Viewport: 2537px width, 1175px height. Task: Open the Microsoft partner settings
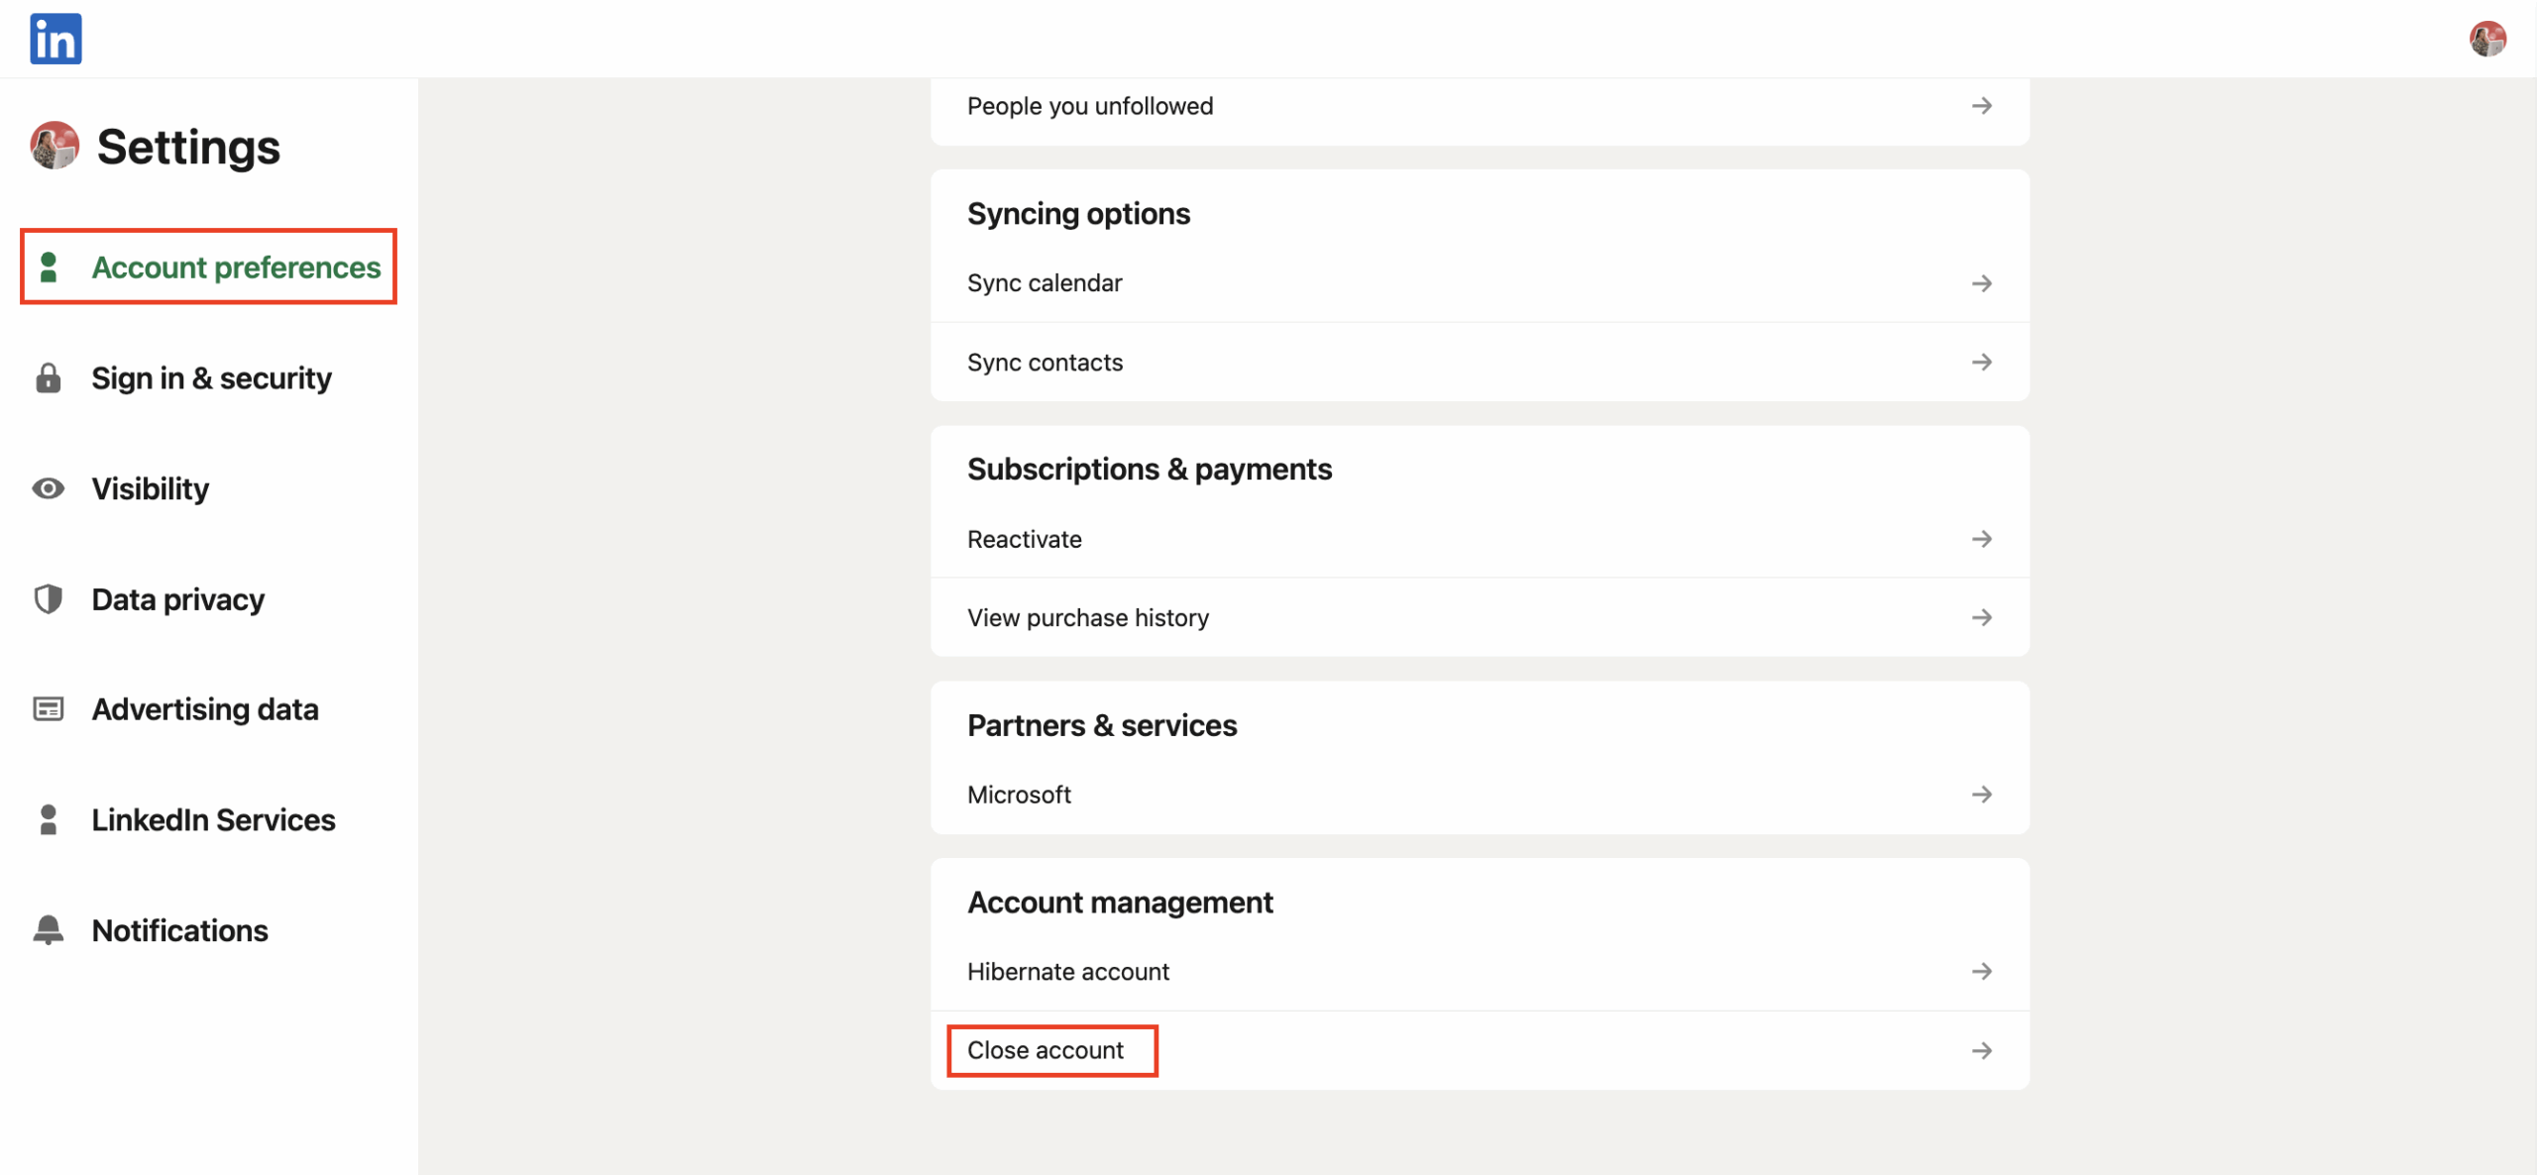[x=1019, y=795]
